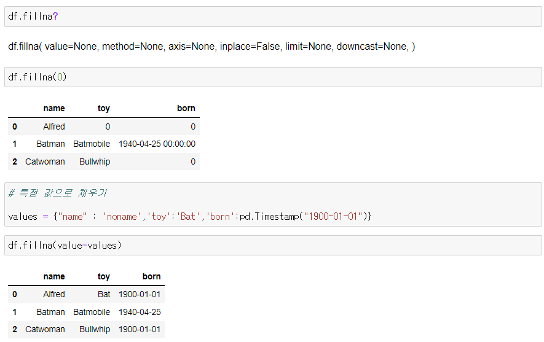Click the fillna signature text with inplace=False
Image resolution: width=544 pixels, height=342 pixels.
click(211, 47)
